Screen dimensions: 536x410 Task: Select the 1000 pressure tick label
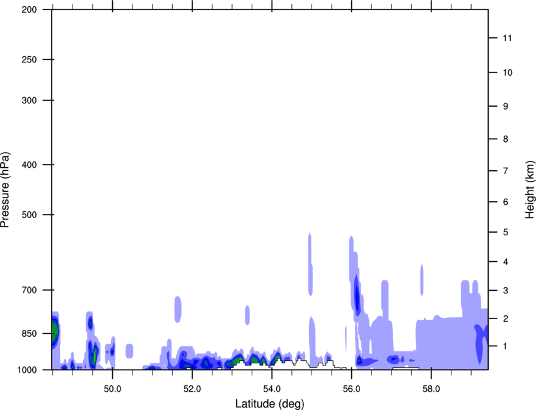click(x=26, y=370)
